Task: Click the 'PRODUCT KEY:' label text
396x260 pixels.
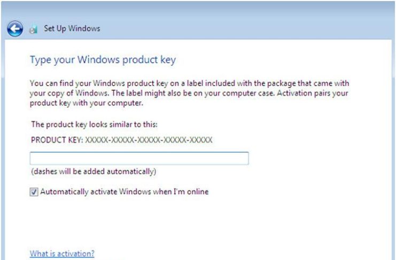Action: 57,140
